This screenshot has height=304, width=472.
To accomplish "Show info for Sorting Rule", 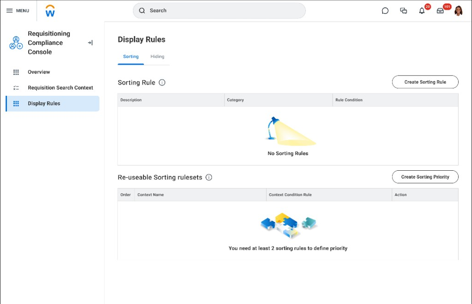I will pyautogui.click(x=162, y=82).
